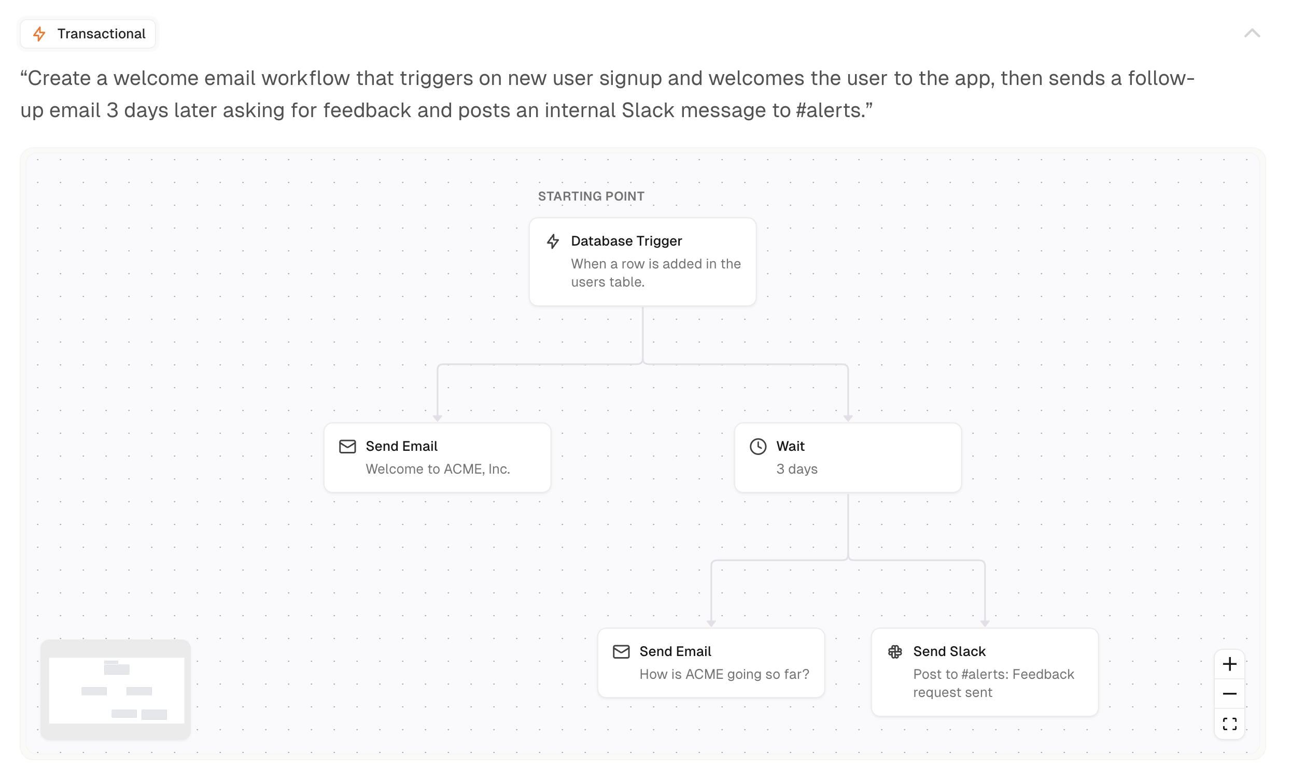Screen dimensions: 1291x769
Task: Select the Wait 3 days node
Action: pyautogui.click(x=848, y=458)
